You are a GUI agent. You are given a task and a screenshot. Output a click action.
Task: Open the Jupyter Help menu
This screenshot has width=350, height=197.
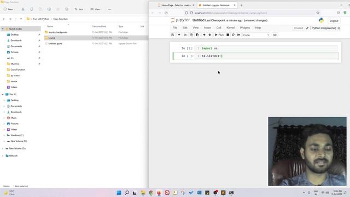point(258,28)
